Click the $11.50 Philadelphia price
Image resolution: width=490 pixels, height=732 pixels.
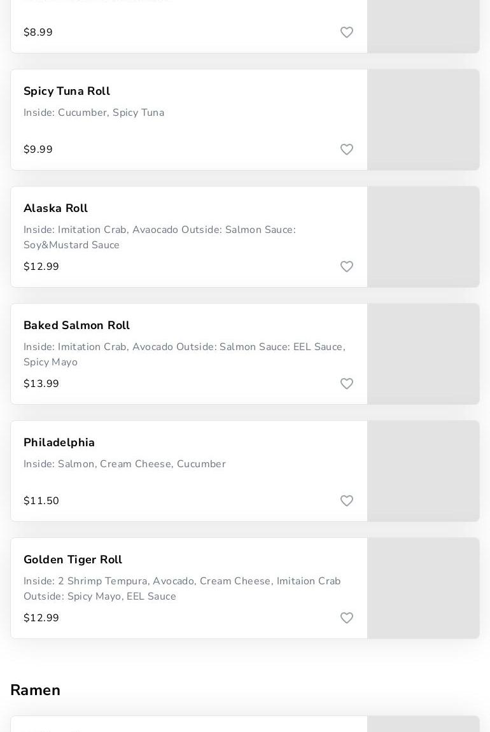click(41, 501)
